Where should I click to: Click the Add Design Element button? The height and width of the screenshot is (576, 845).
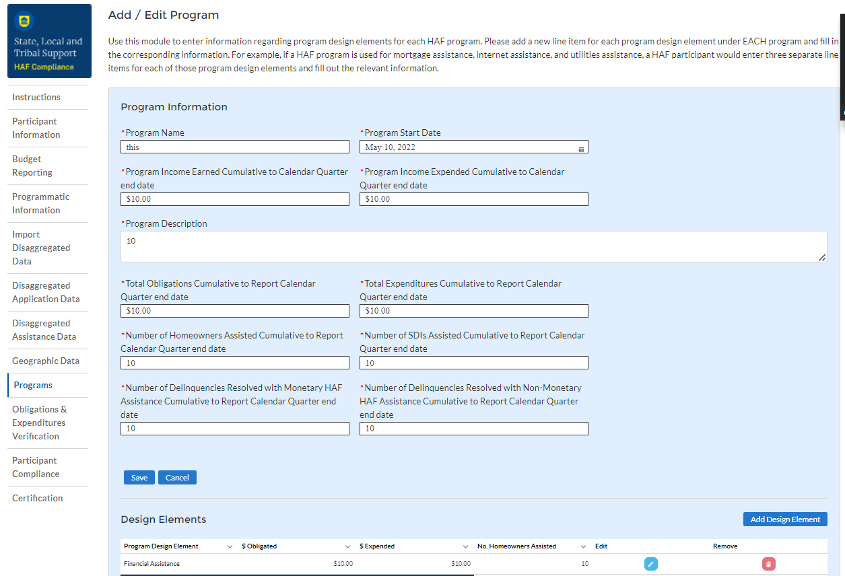[x=785, y=519]
